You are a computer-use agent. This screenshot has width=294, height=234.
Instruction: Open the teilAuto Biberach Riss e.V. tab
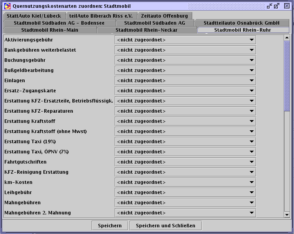[x=101, y=16]
